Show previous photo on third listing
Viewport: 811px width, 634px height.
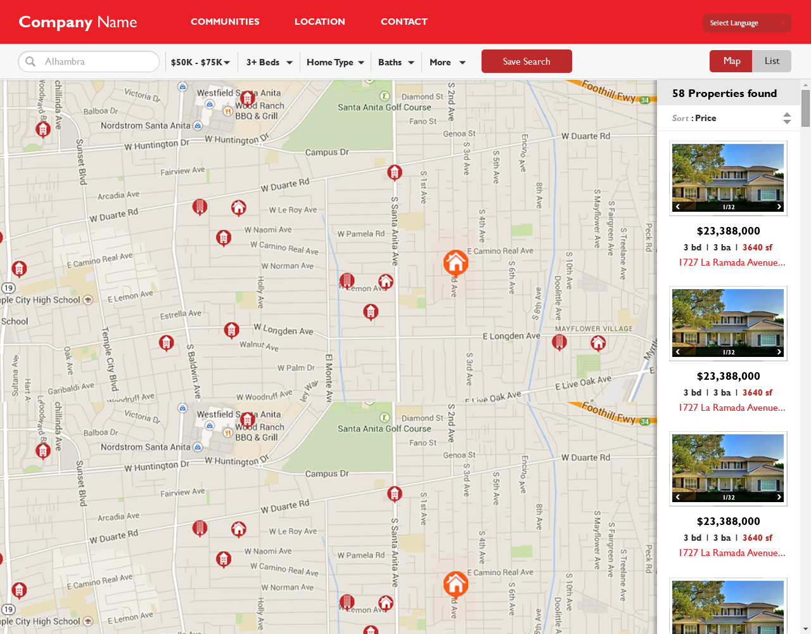pos(677,497)
